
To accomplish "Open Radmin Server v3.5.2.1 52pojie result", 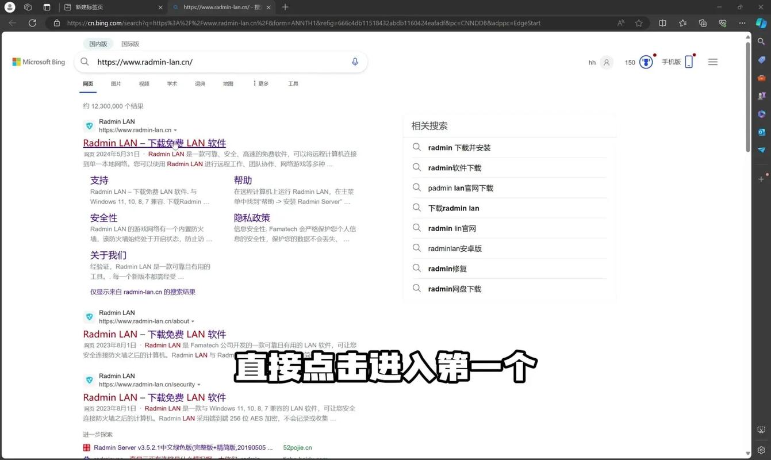I will coord(183,447).
